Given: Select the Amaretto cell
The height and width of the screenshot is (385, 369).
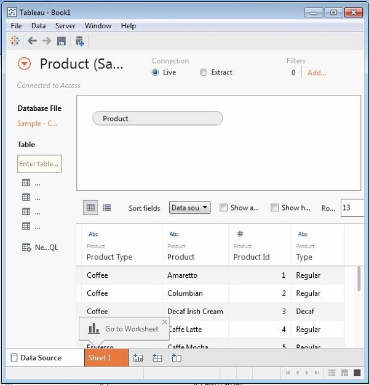Looking at the screenshot, I should 195,275.
